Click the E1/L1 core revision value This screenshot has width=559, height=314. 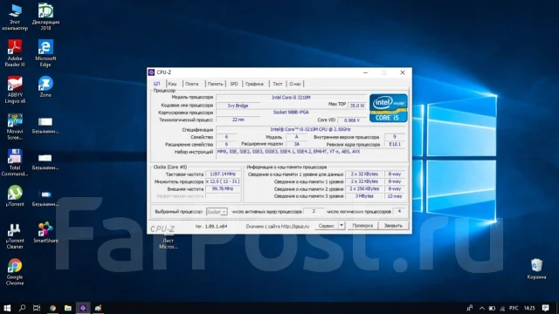click(x=395, y=144)
